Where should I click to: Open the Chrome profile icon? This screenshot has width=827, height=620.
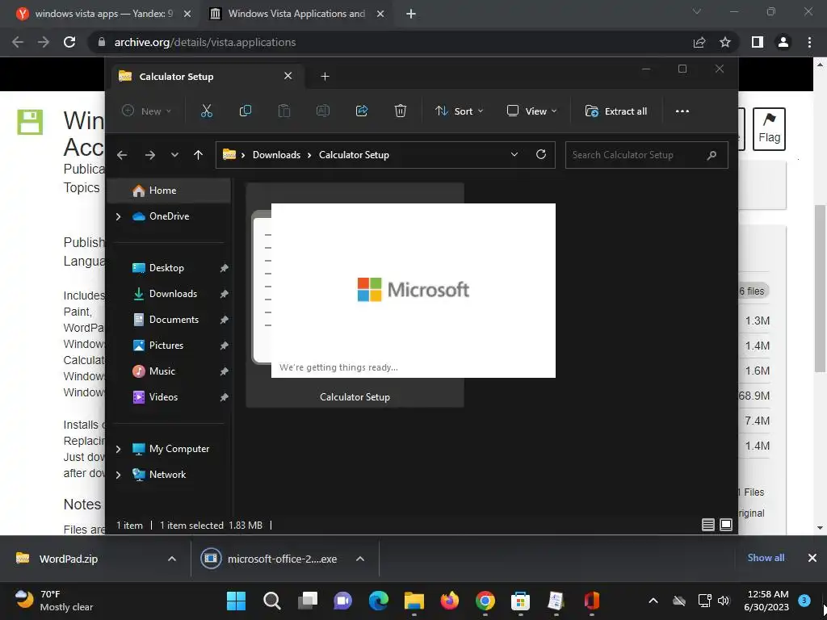pos(783,42)
